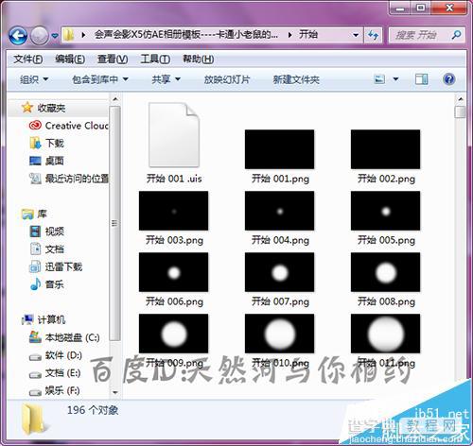The height and width of the screenshot is (446, 473).
Task: Click the forward navigation arrow
Action: click(x=40, y=35)
